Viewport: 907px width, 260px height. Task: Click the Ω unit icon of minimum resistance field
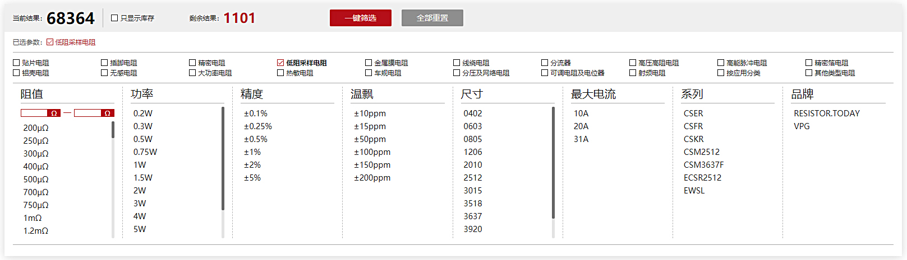[54, 113]
